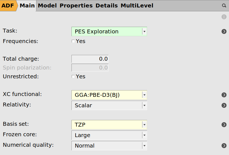Screen dimensions: 229x155
Task: Click the ADF engine selector
Action: 8,6
